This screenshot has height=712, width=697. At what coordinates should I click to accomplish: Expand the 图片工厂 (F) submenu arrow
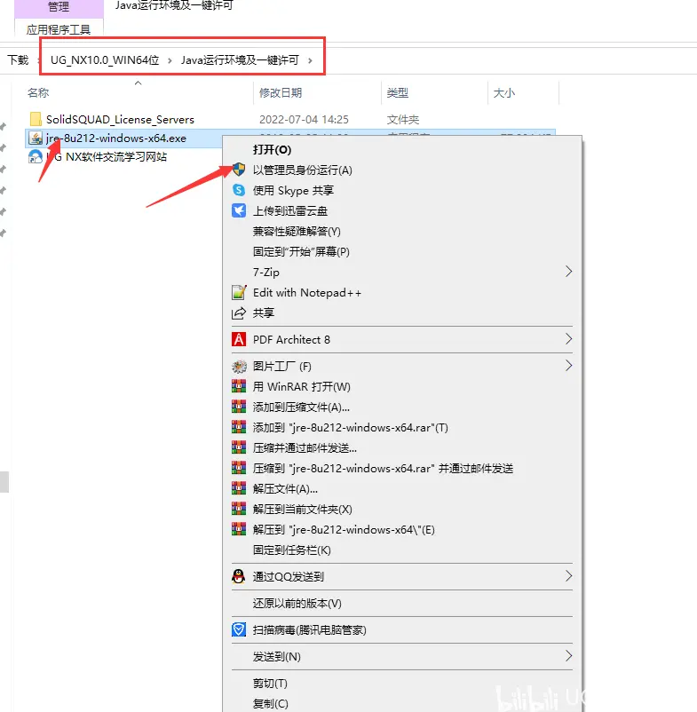[x=568, y=366]
